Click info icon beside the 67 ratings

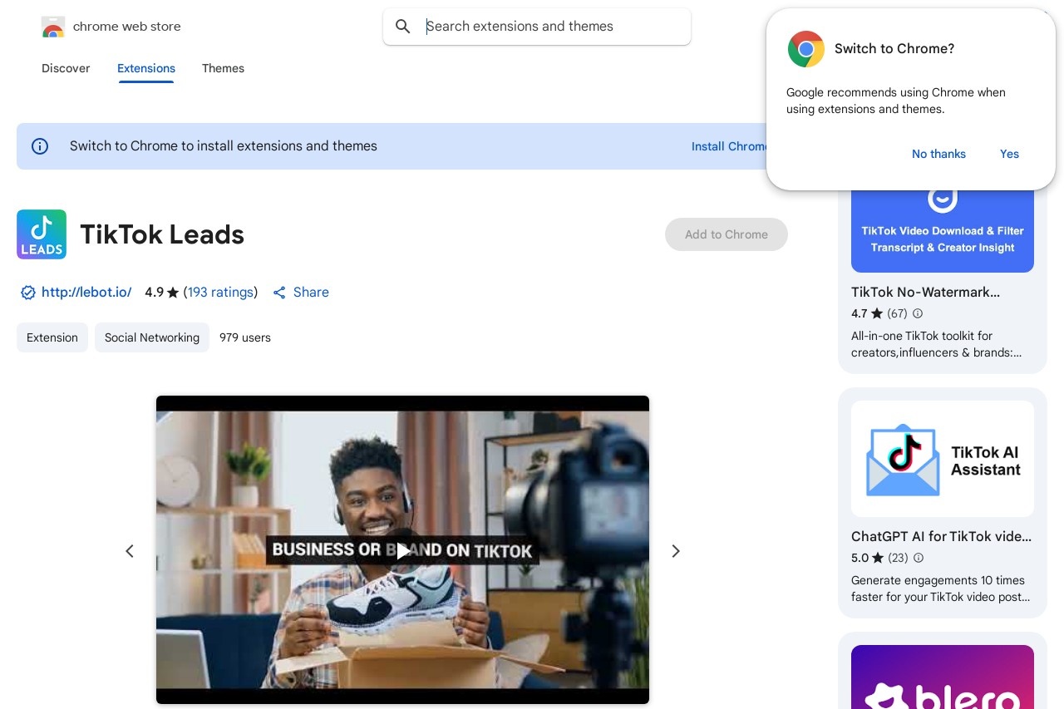click(x=918, y=314)
